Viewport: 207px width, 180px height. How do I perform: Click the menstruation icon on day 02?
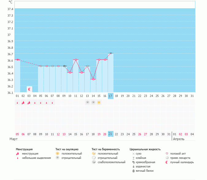click(23, 103)
